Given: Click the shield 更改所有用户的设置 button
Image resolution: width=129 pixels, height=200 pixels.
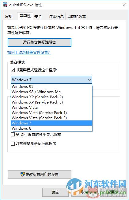Looking at the screenshot, I should pyautogui.click(x=40, y=175).
